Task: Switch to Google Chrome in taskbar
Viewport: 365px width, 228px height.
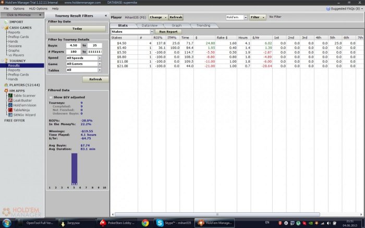Action: pos(145,223)
